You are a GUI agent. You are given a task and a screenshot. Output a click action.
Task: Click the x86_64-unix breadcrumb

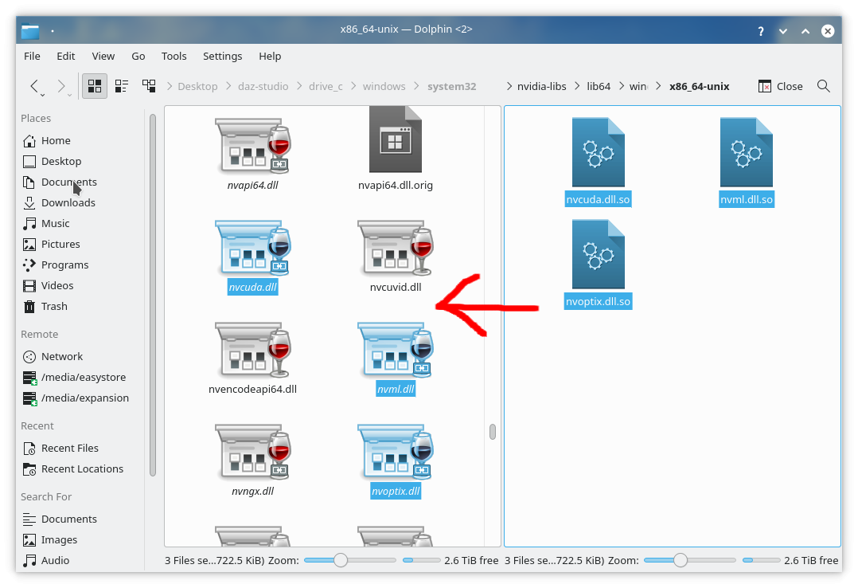click(x=700, y=86)
